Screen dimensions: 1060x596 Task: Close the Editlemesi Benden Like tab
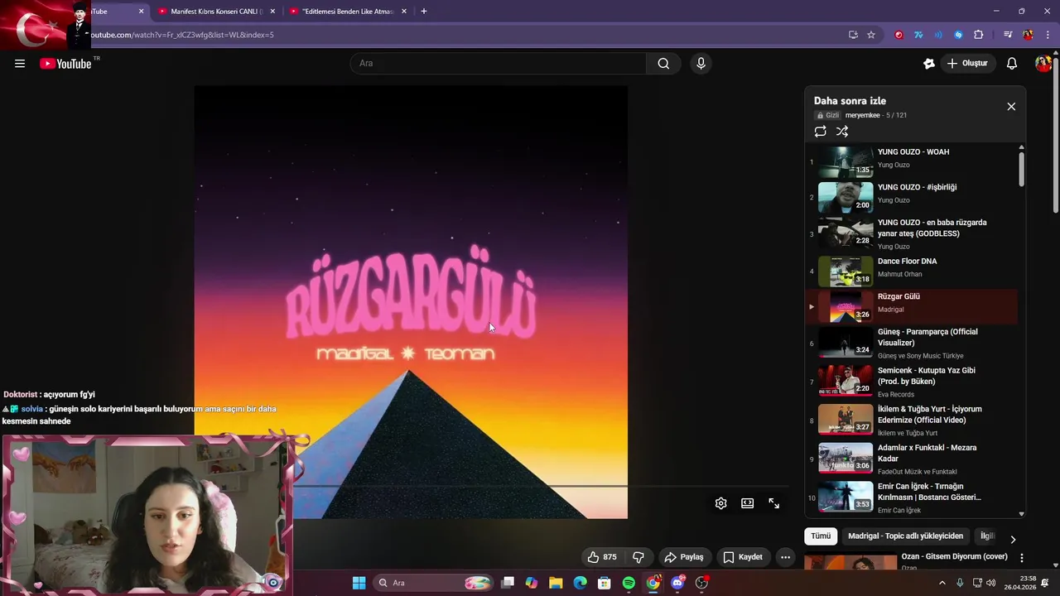coord(404,12)
